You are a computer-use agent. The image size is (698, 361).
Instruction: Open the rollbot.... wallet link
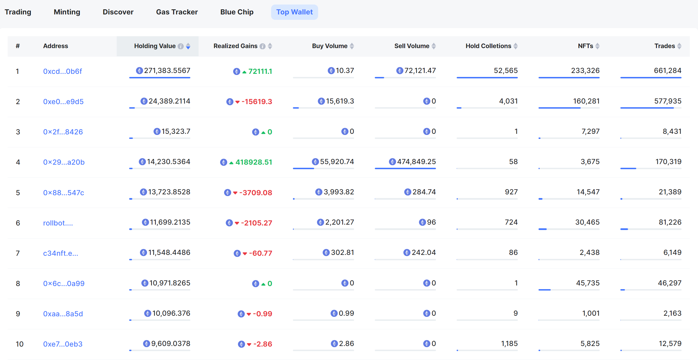[x=58, y=223]
